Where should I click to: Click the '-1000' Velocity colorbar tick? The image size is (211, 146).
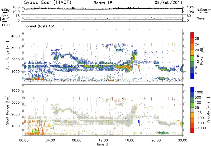[200, 128]
